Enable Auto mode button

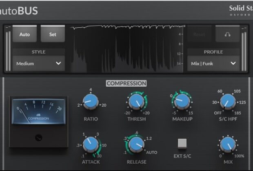(x=24, y=34)
